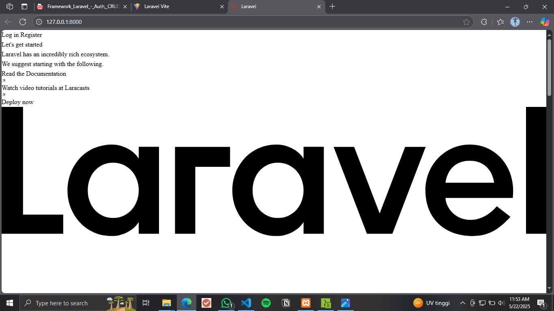This screenshot has width=554, height=311.
Task: Open the Copilot sidebar
Action: pos(545,22)
